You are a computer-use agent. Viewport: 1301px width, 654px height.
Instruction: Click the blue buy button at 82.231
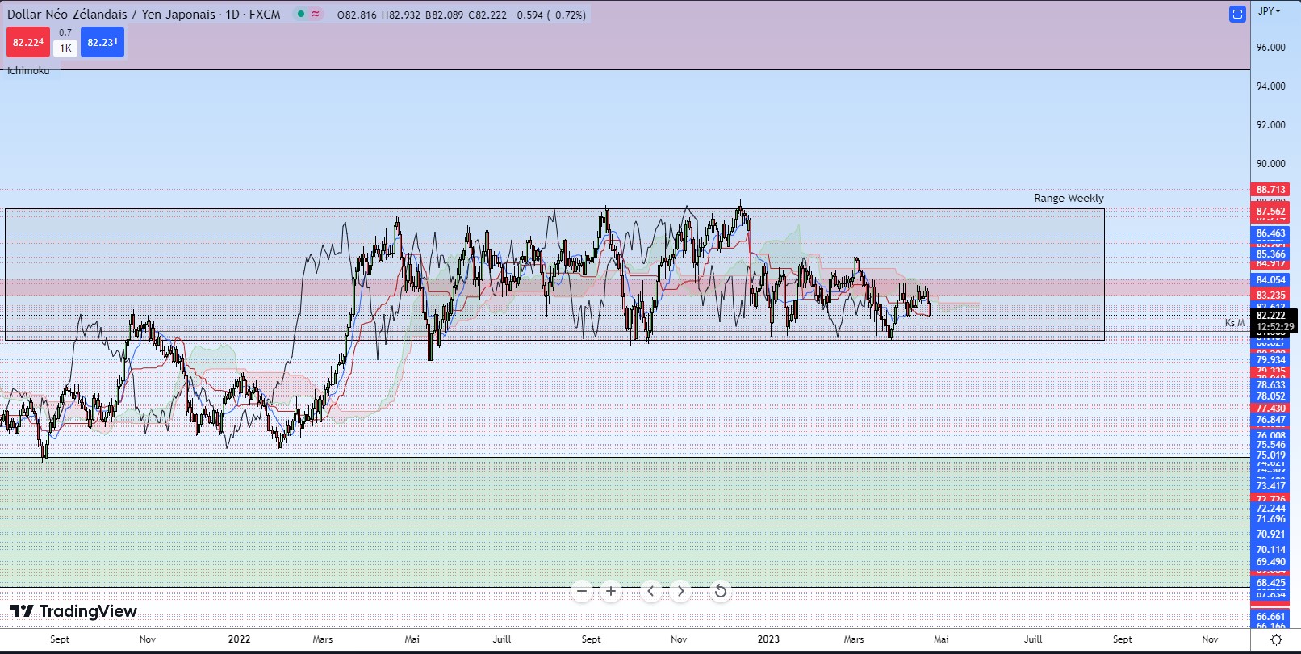point(102,43)
